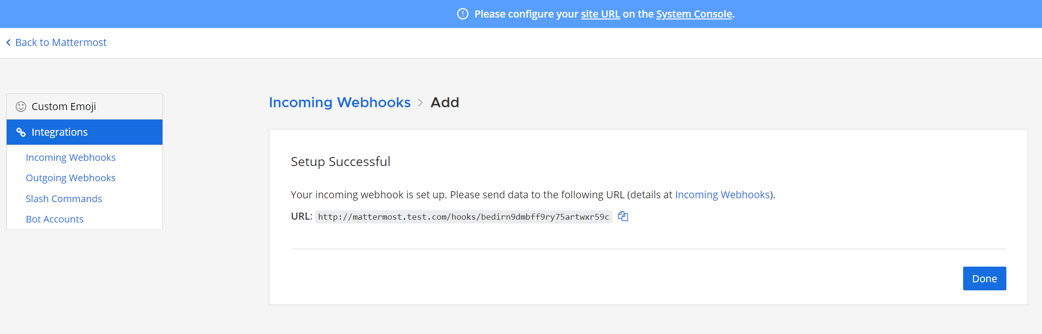1042x334 pixels.
Task: Open Slash Commands in sidebar submenu
Action: click(64, 199)
